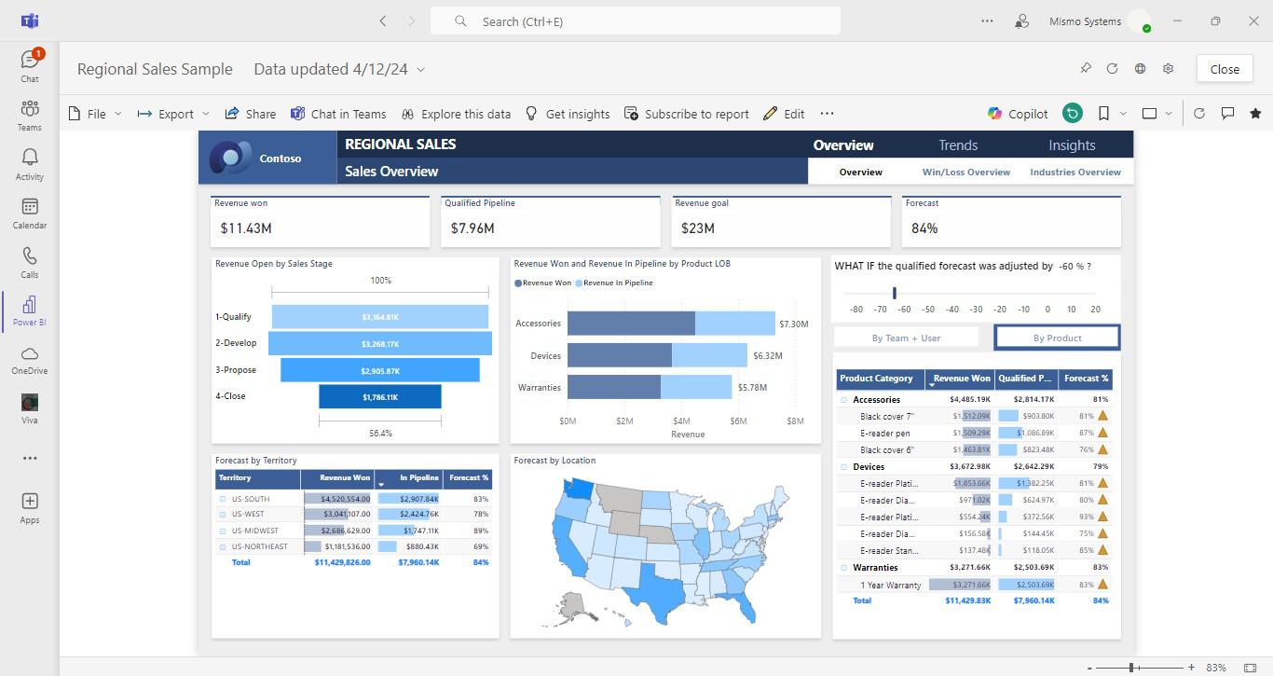Open OneDrive from the left sidebar
Viewport: 1273px width, 676px height.
29,359
